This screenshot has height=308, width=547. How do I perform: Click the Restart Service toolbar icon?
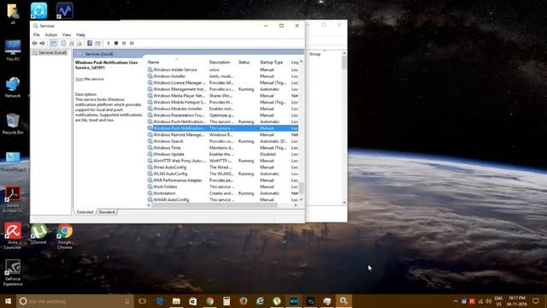[132, 44]
